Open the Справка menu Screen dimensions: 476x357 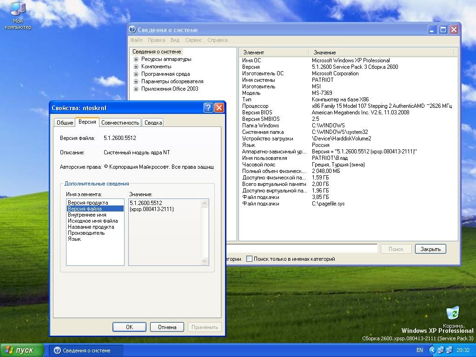click(218, 40)
